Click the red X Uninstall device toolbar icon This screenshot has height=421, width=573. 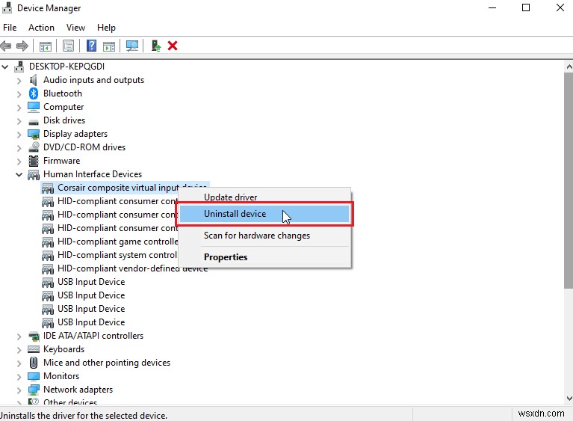click(x=173, y=46)
